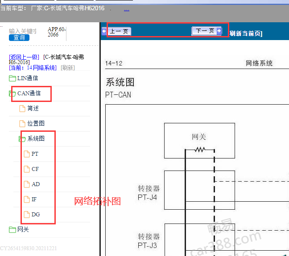Screen dimensions: 289x256
Task: Collapse the 系统图 subfolder
Action: 36,138
